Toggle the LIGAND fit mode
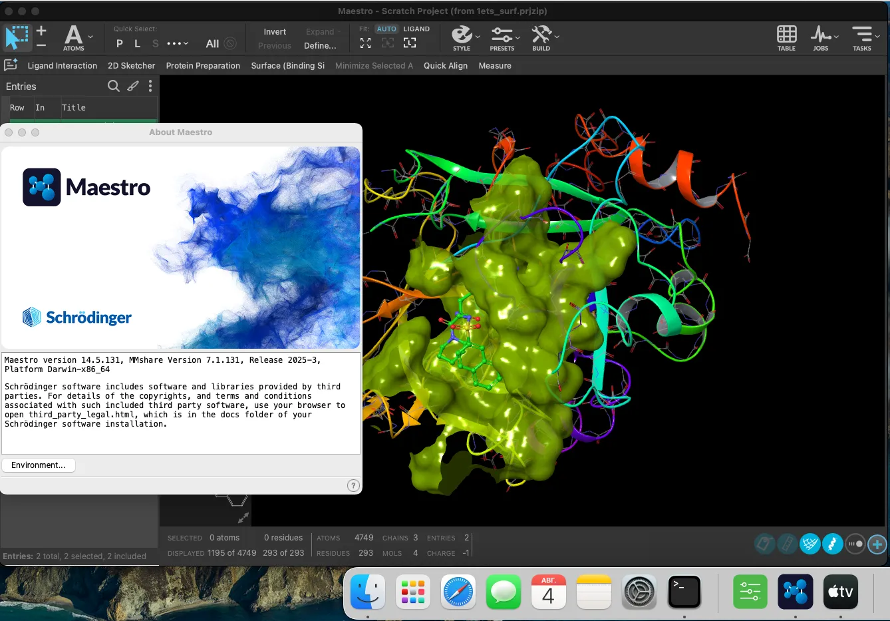The height and width of the screenshot is (621, 890). [416, 29]
